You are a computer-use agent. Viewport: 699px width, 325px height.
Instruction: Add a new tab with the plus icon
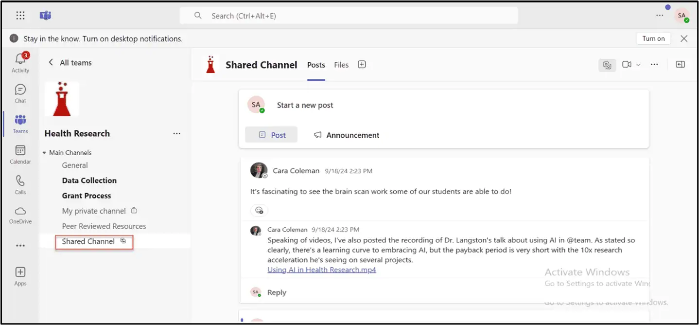click(x=362, y=64)
